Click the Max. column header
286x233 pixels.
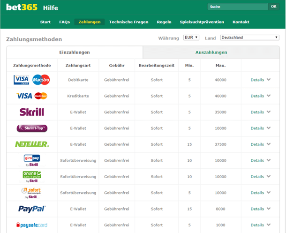tap(220, 66)
